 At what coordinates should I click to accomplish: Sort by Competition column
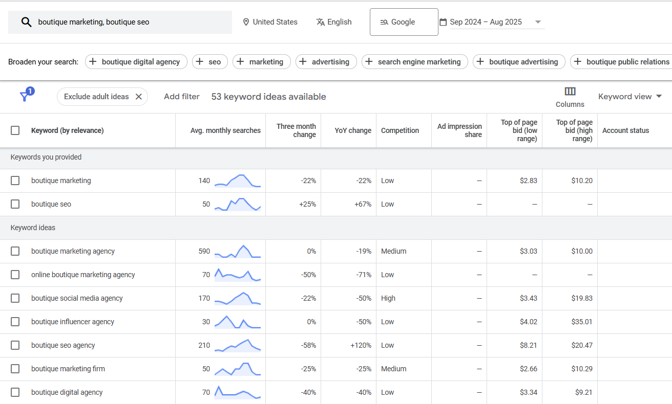(x=400, y=130)
